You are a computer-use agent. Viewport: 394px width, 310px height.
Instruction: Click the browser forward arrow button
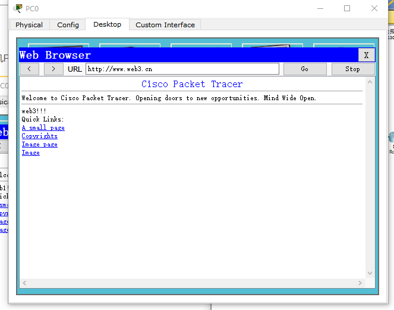[53, 69]
